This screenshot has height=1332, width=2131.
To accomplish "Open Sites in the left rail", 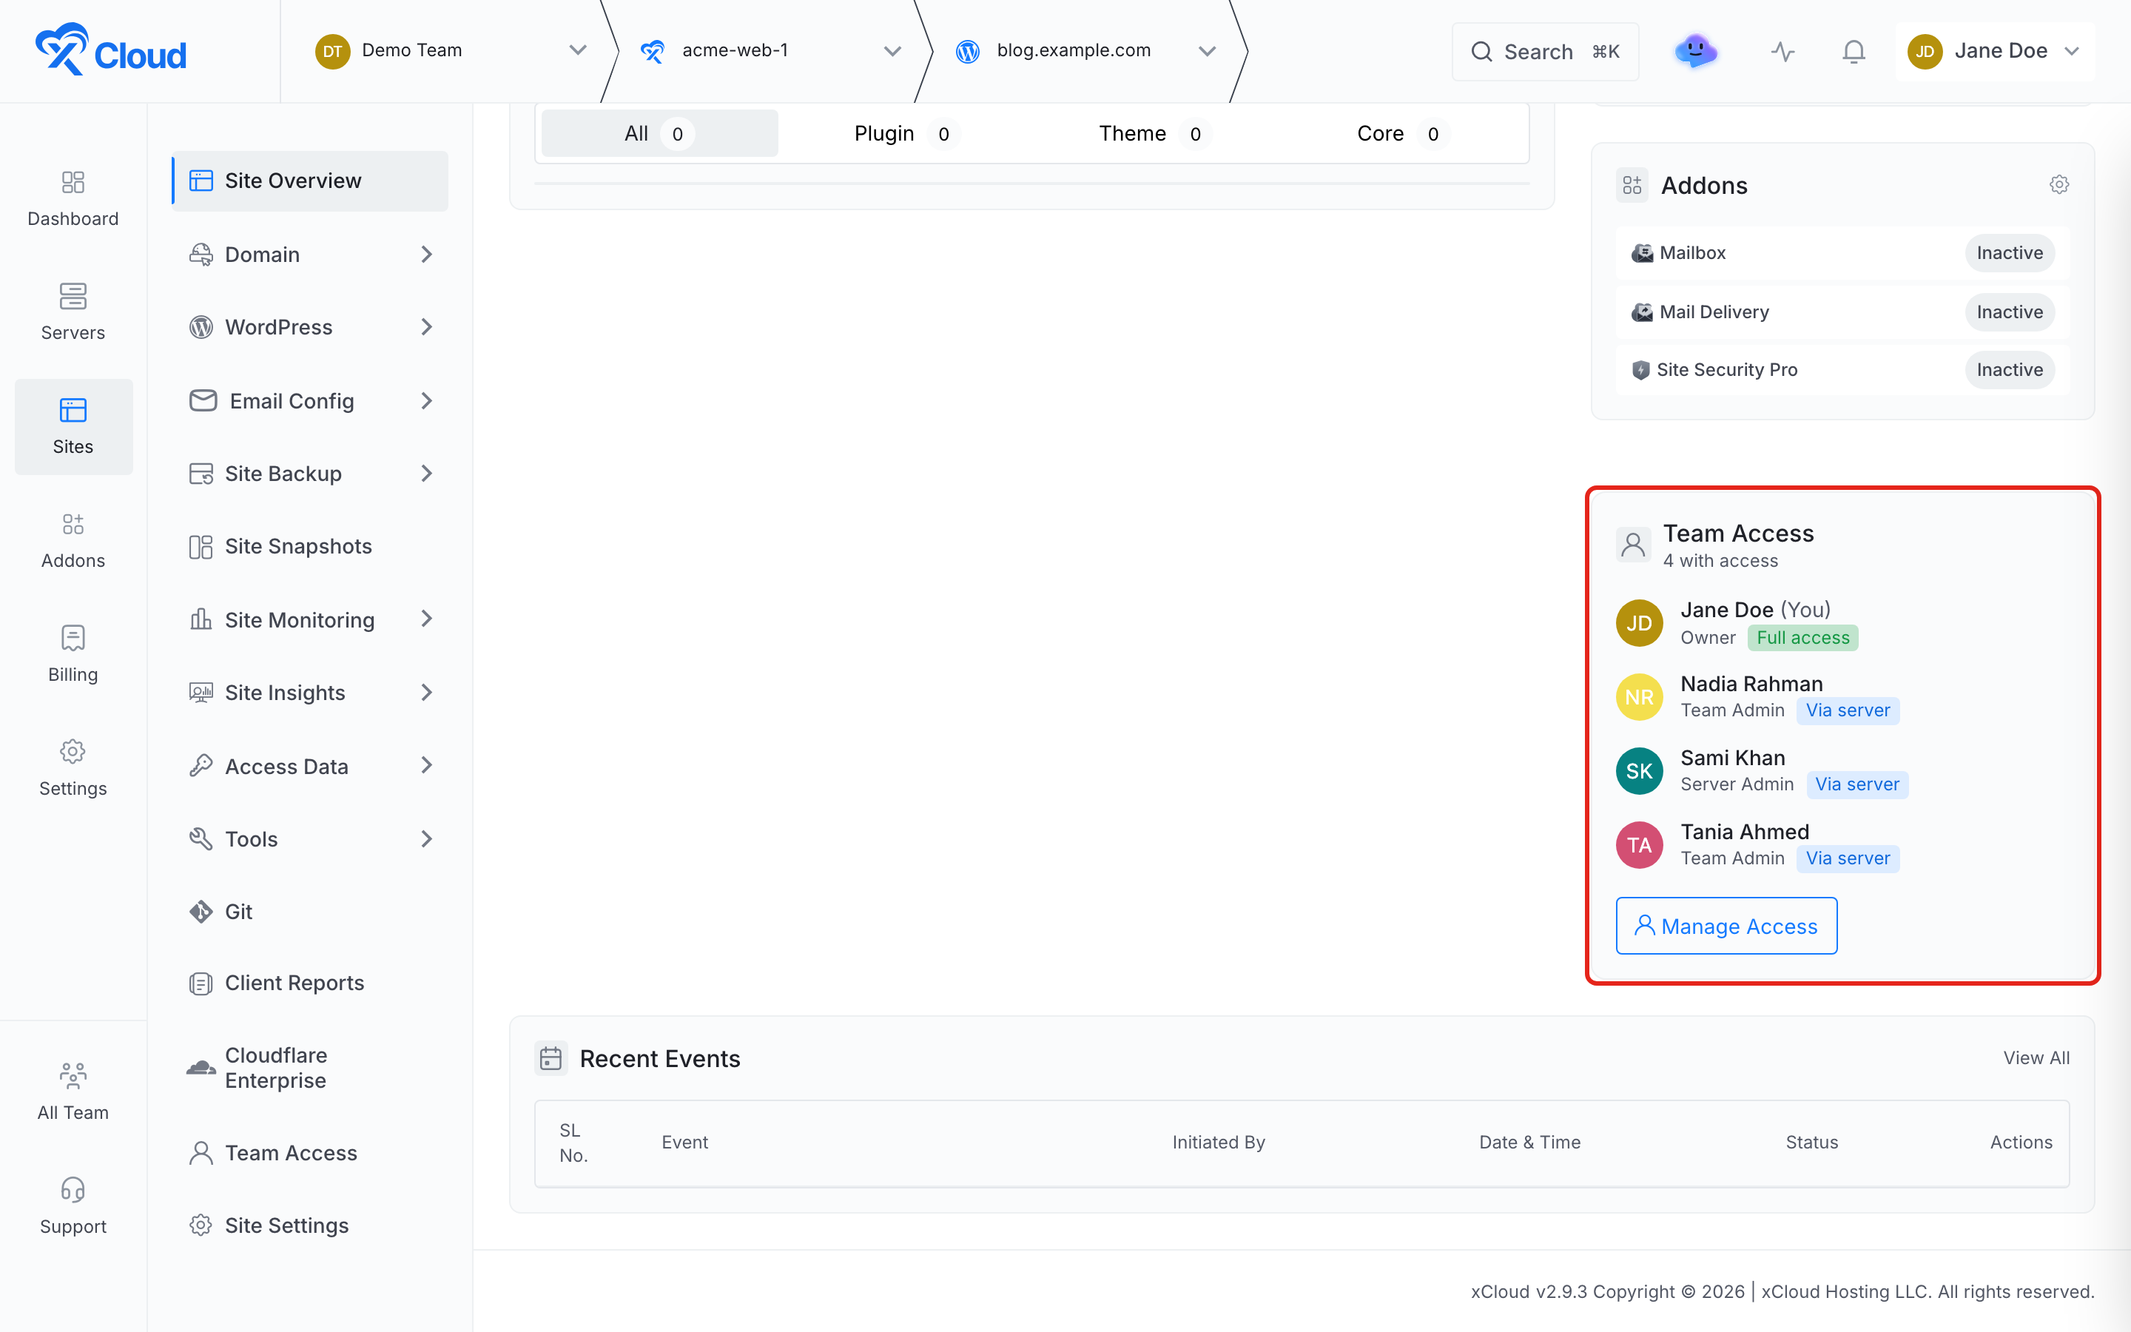I will pyautogui.click(x=73, y=427).
